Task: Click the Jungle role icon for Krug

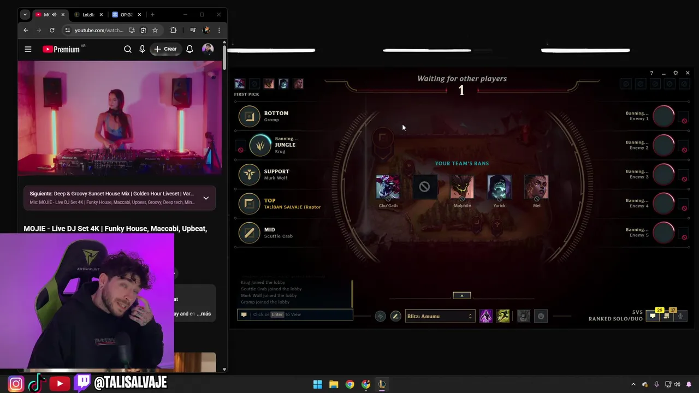Action: pyautogui.click(x=260, y=145)
